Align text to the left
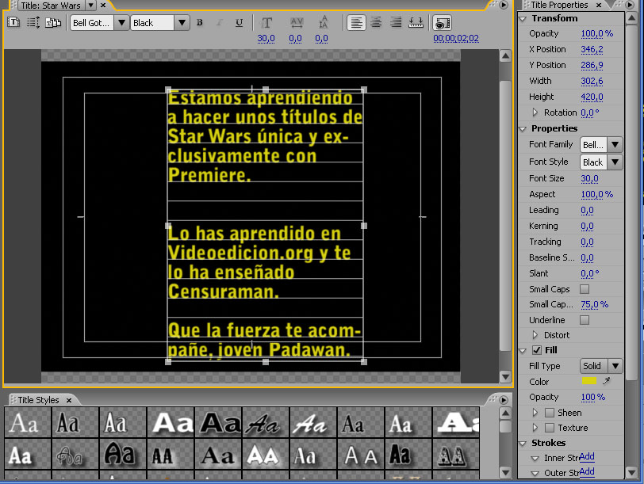644x484 pixels. pyautogui.click(x=357, y=23)
